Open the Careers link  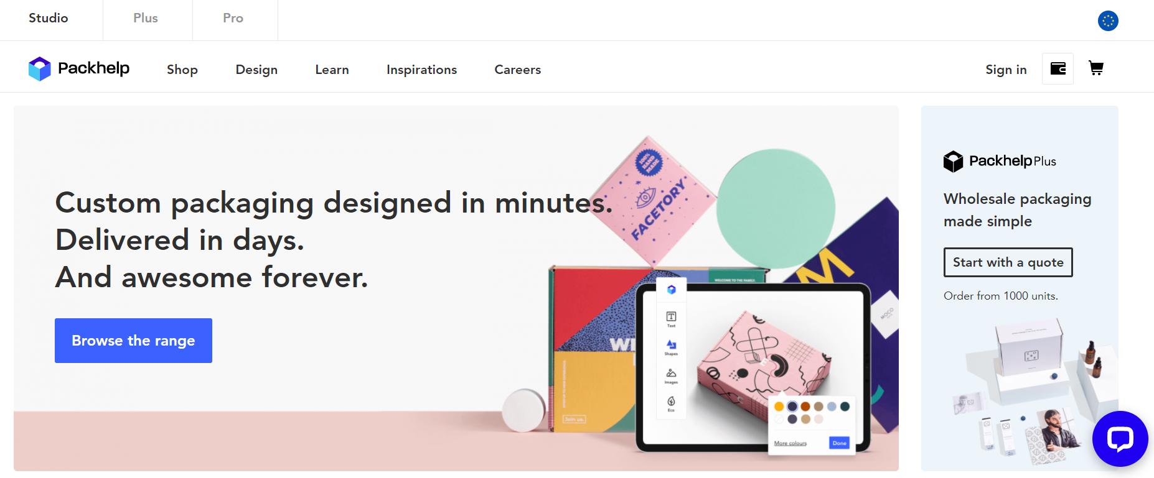[518, 70]
